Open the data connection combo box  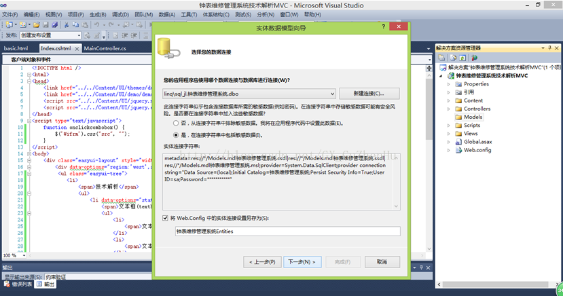click(249, 94)
